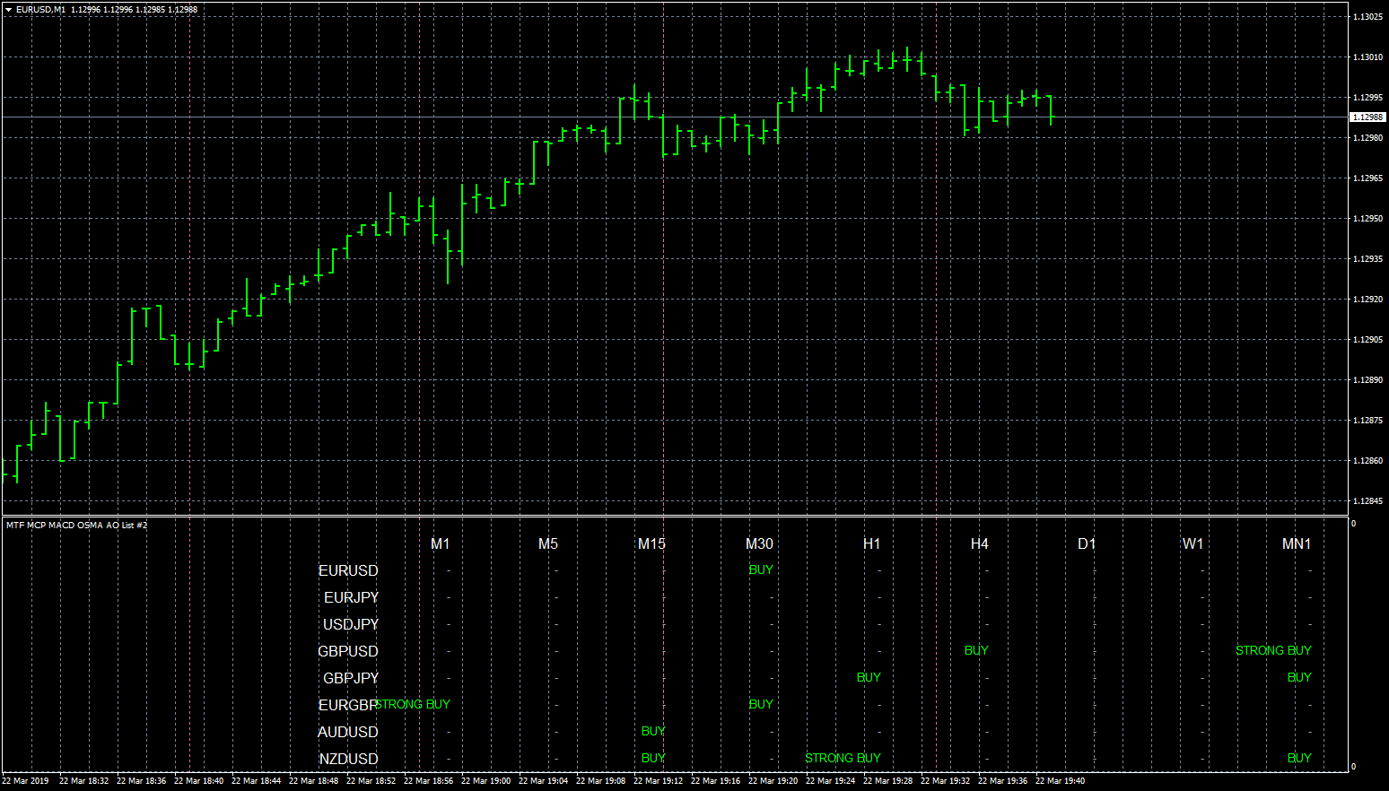Click the 1.12980 price axis label

tap(1367, 138)
